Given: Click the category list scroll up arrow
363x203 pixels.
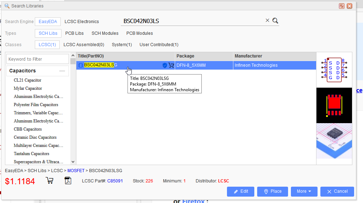Looking at the screenshot, I should [x=73, y=55].
